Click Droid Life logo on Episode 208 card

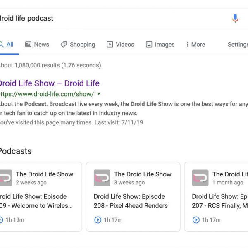tap(102, 178)
